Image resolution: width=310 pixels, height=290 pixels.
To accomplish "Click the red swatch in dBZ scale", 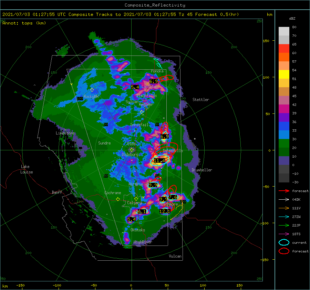I will 284,48.
